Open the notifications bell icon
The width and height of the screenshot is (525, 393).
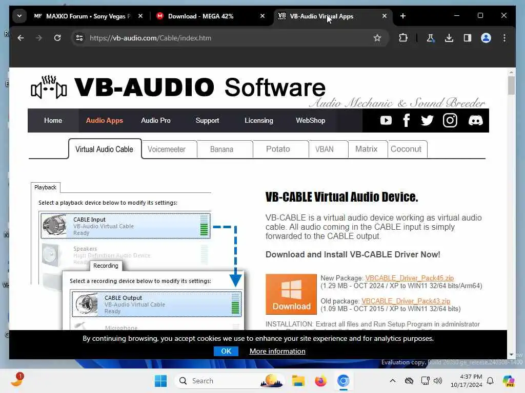[x=490, y=381]
